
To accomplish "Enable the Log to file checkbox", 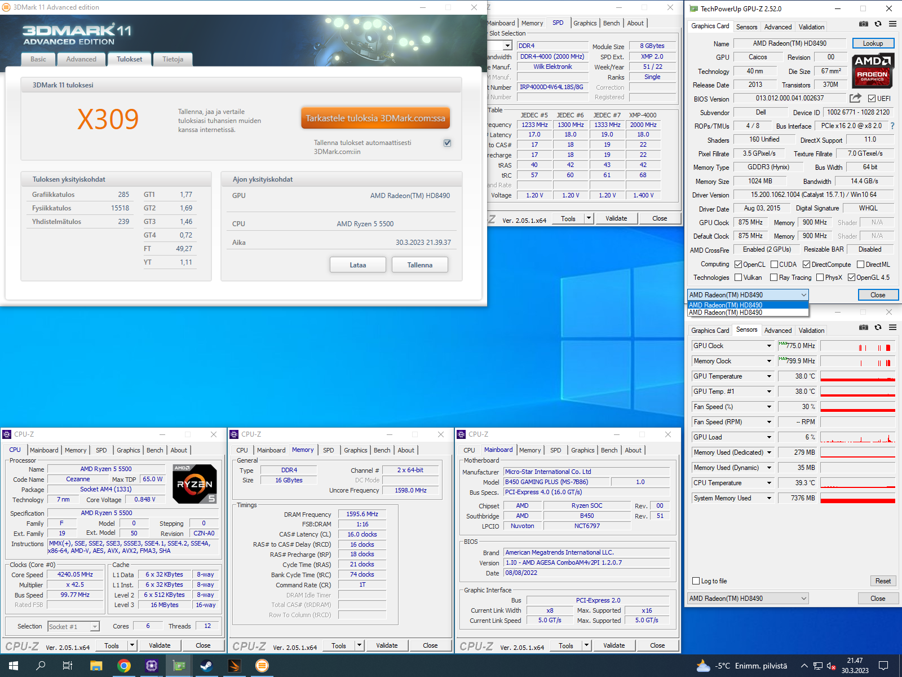I will [x=696, y=581].
